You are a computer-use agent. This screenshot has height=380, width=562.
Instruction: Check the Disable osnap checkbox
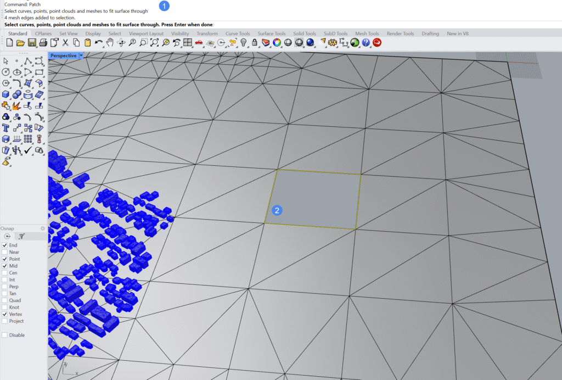point(5,335)
